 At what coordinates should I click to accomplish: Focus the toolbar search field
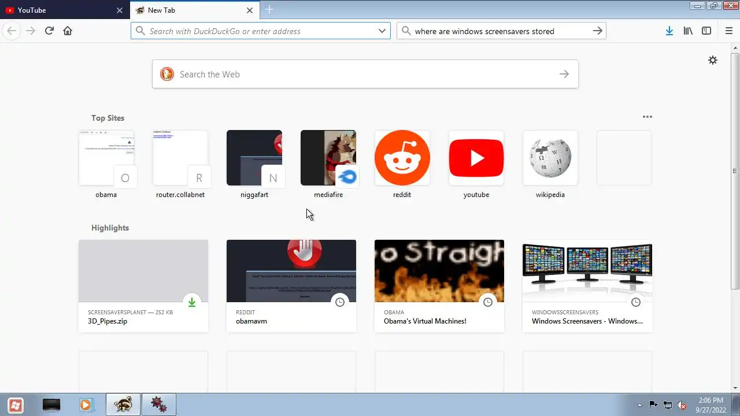coord(501,31)
